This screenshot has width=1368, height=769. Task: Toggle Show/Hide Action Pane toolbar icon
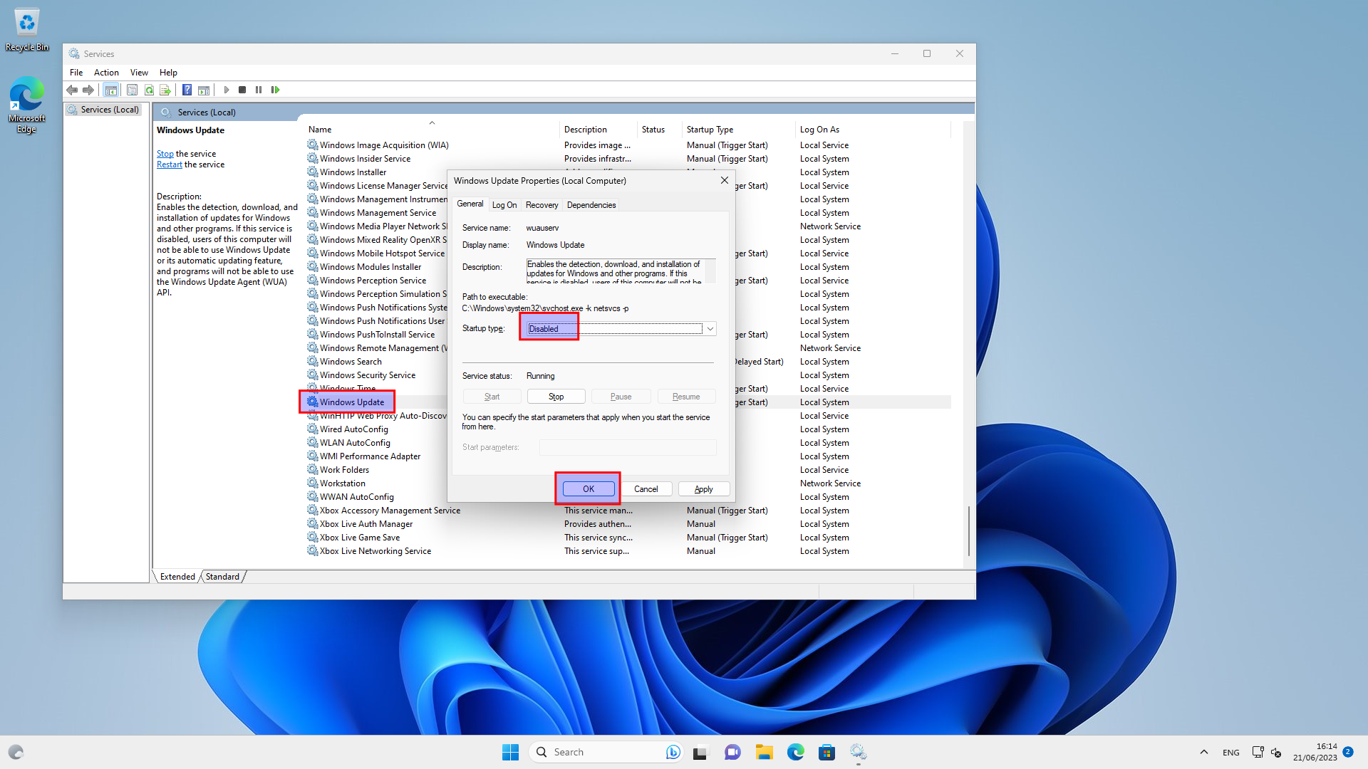pyautogui.click(x=204, y=90)
